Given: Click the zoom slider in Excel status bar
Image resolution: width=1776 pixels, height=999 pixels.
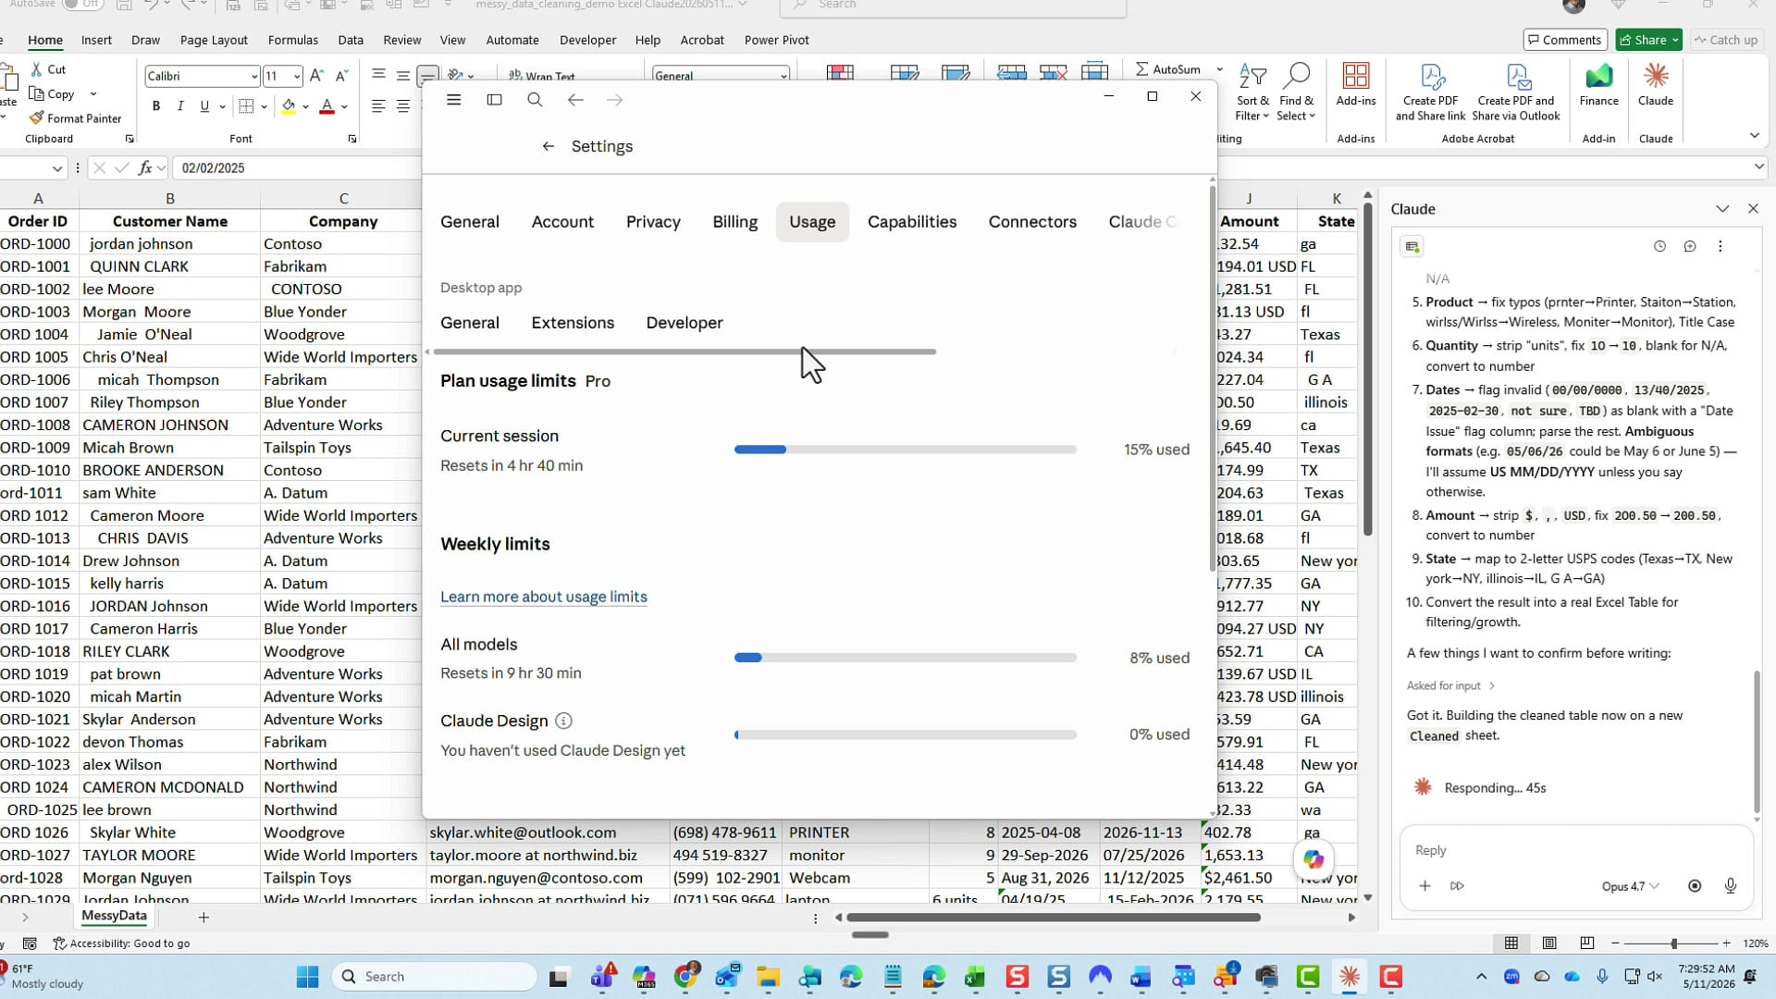Looking at the screenshot, I should [x=1673, y=943].
